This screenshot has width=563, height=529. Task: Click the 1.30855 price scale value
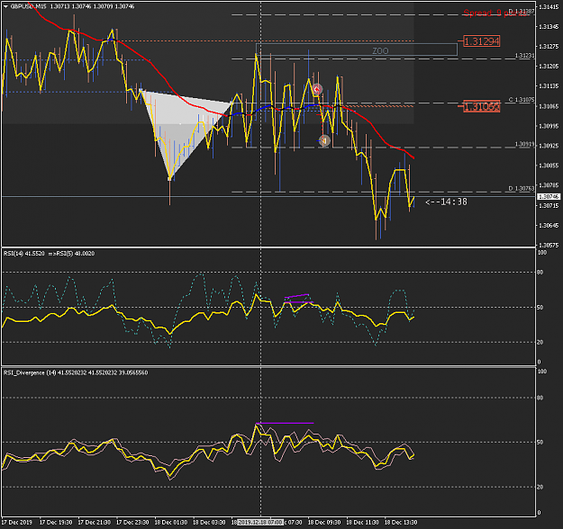click(x=549, y=166)
